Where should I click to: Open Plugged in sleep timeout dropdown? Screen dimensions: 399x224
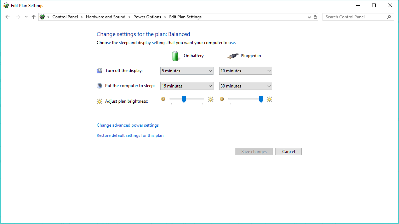245,86
